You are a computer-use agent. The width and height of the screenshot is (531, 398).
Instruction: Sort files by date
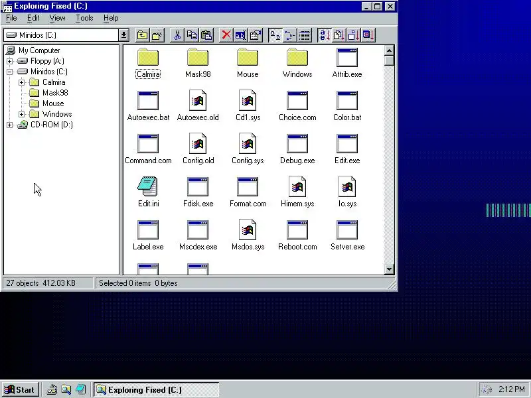coord(368,35)
